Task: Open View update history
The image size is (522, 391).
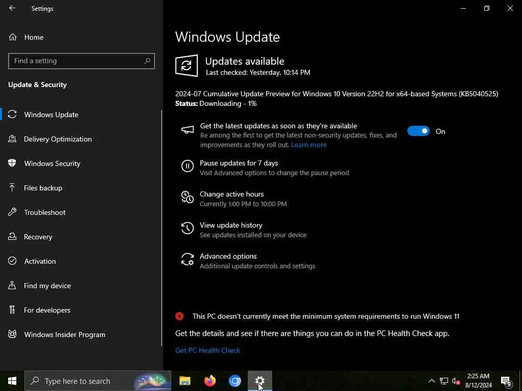Action: tap(231, 225)
